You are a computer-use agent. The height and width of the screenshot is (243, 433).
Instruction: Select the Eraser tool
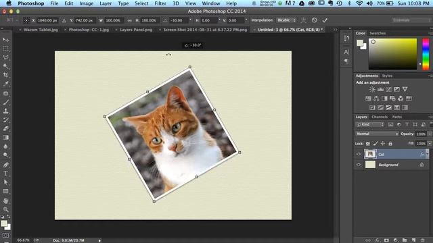(x=5, y=129)
